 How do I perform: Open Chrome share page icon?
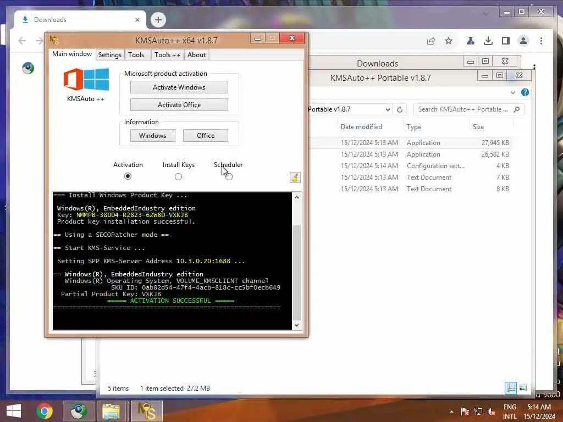pyautogui.click(x=431, y=41)
